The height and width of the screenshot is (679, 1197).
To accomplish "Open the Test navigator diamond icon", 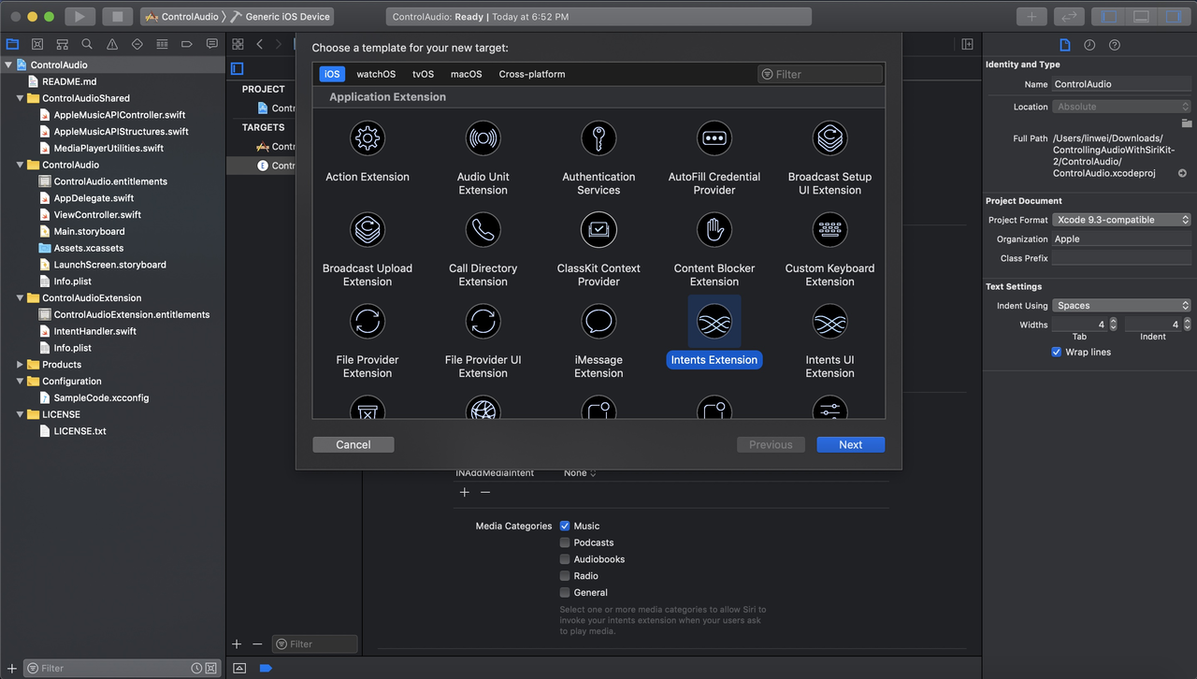I will [137, 44].
